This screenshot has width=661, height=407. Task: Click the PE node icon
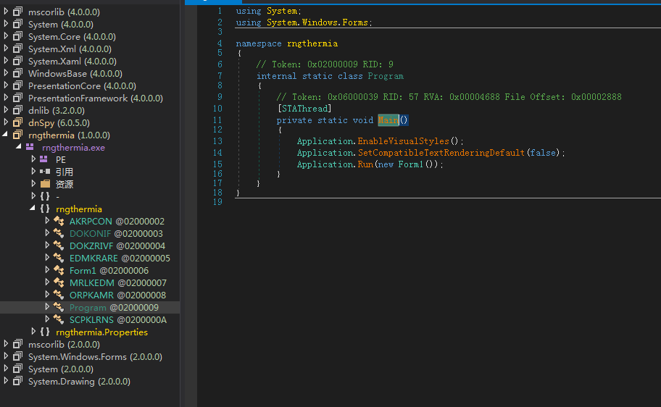tap(43, 159)
